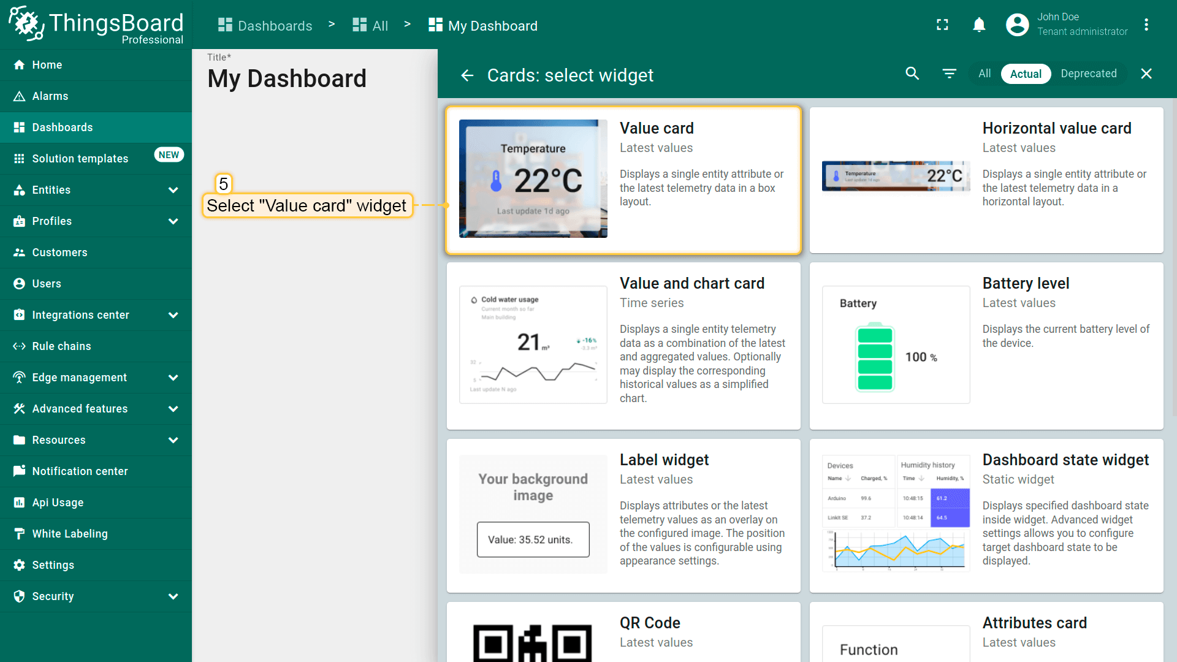Screen dimensions: 1177x662
Task: Click the My Dashboard title input field
Action: 287,78
